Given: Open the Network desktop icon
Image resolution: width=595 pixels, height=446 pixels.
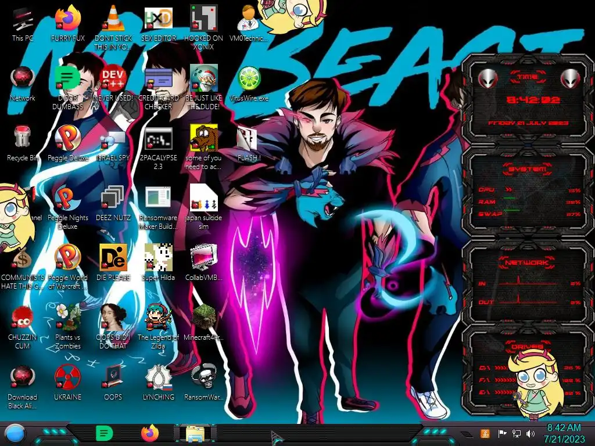Looking at the screenshot, I should tap(23, 78).
